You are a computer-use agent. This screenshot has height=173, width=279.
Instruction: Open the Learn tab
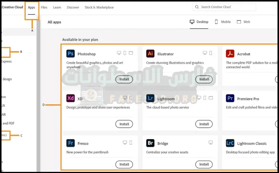coord(57,7)
